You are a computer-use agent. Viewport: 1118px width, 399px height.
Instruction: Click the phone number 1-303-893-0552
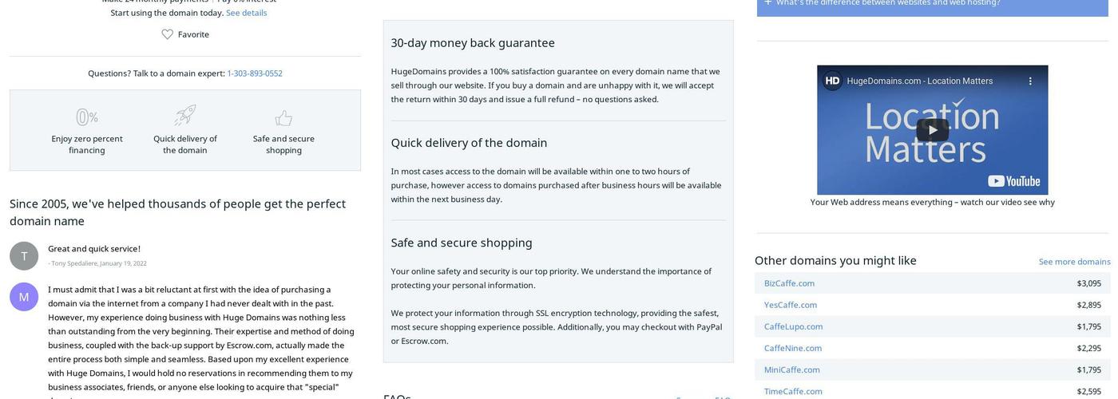[x=255, y=73]
